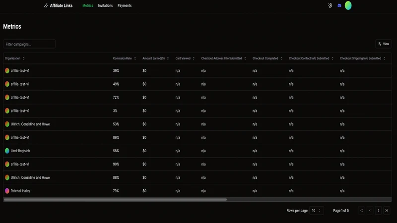Click organization name in the 88% row
Image resolution: width=397 pixels, height=223 pixels.
point(30,177)
